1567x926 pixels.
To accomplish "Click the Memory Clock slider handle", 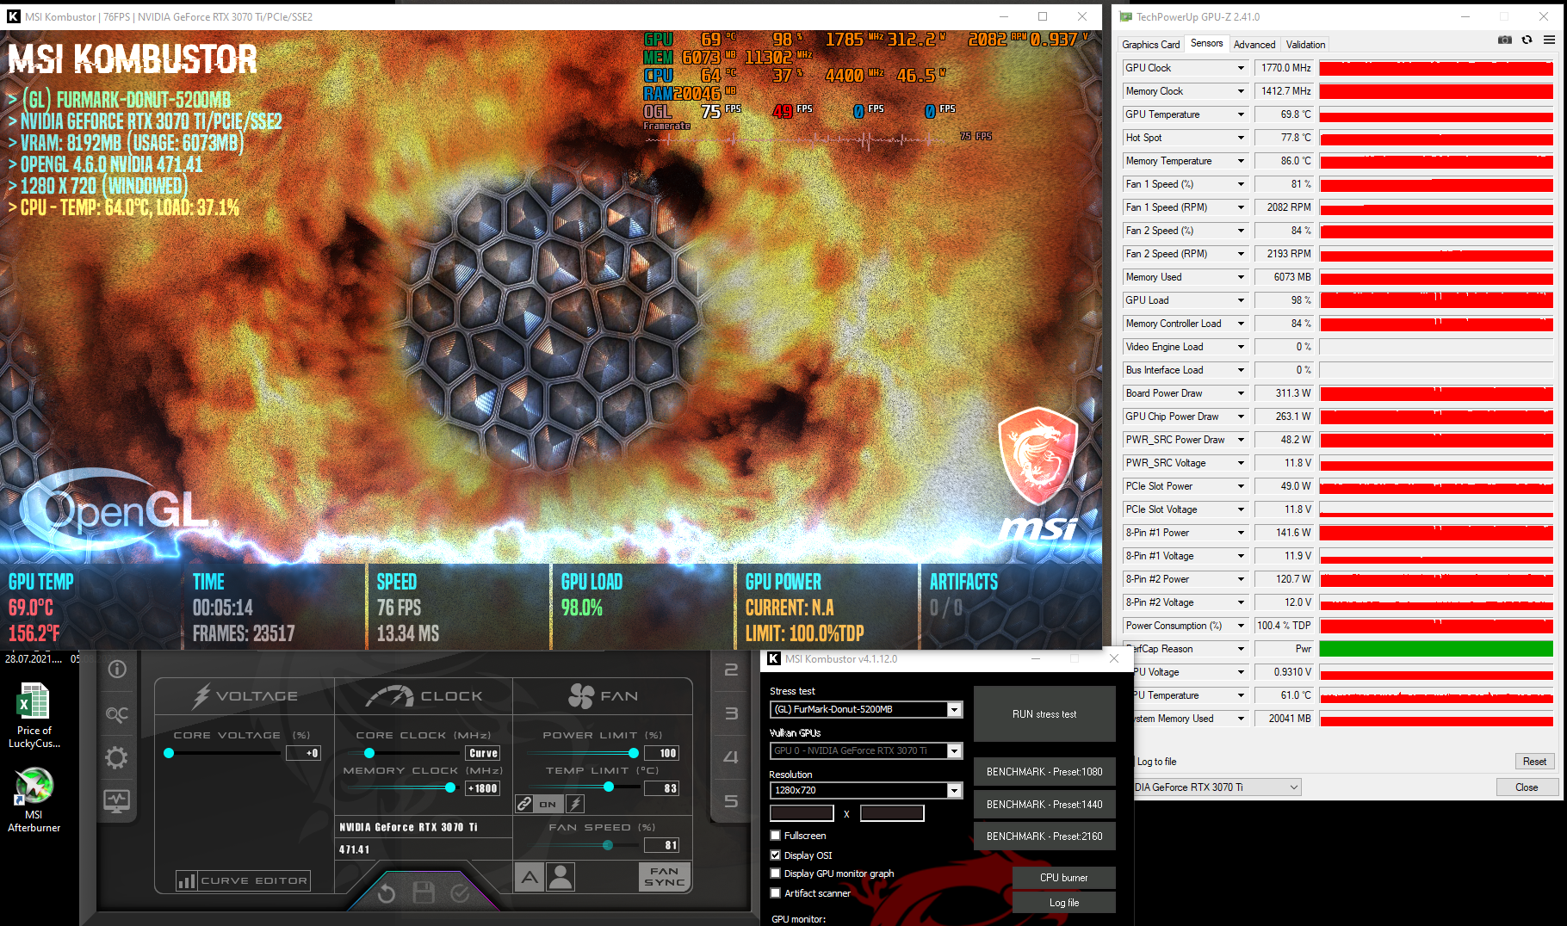I will click(450, 787).
